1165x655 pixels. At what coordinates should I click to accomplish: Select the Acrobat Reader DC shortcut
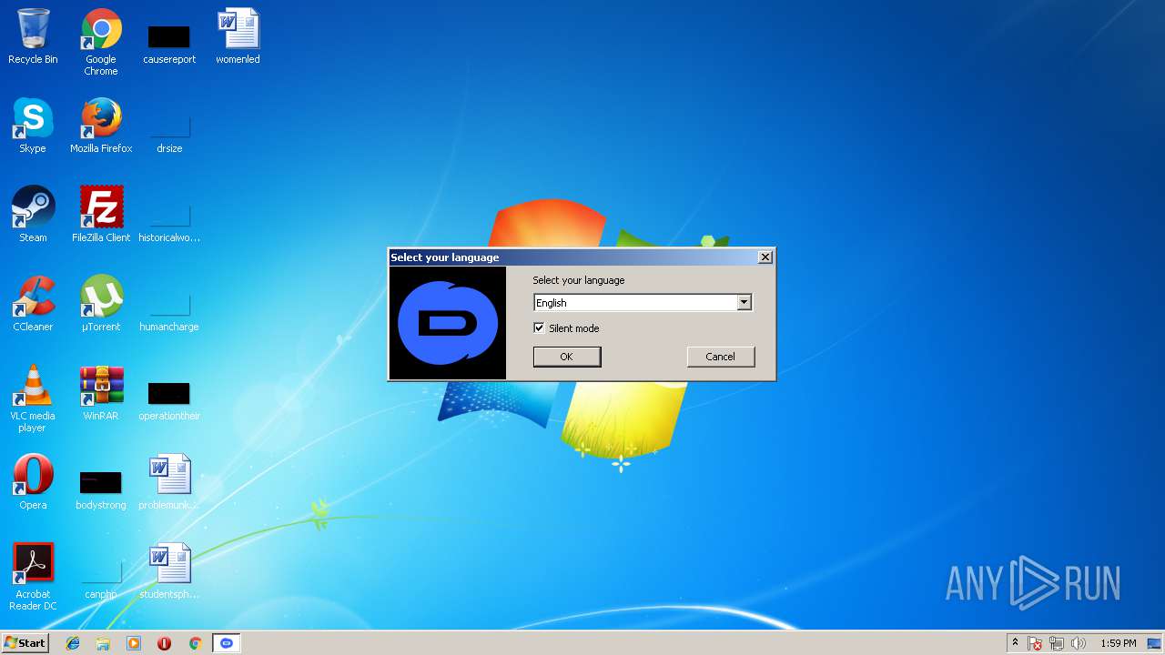click(33, 577)
